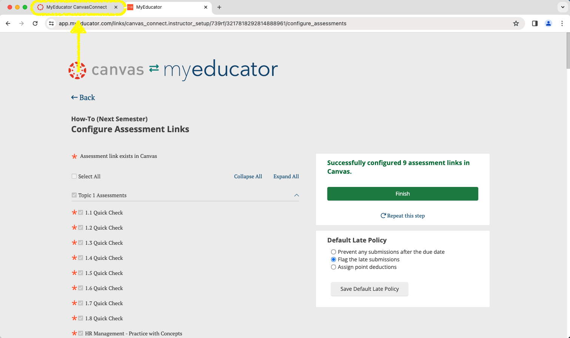Viewport: 570px width, 338px height.
Task: Click HR Management - Practice with Concepts text
Action: [x=134, y=333]
